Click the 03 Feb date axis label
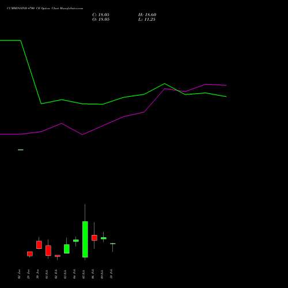 65,274
